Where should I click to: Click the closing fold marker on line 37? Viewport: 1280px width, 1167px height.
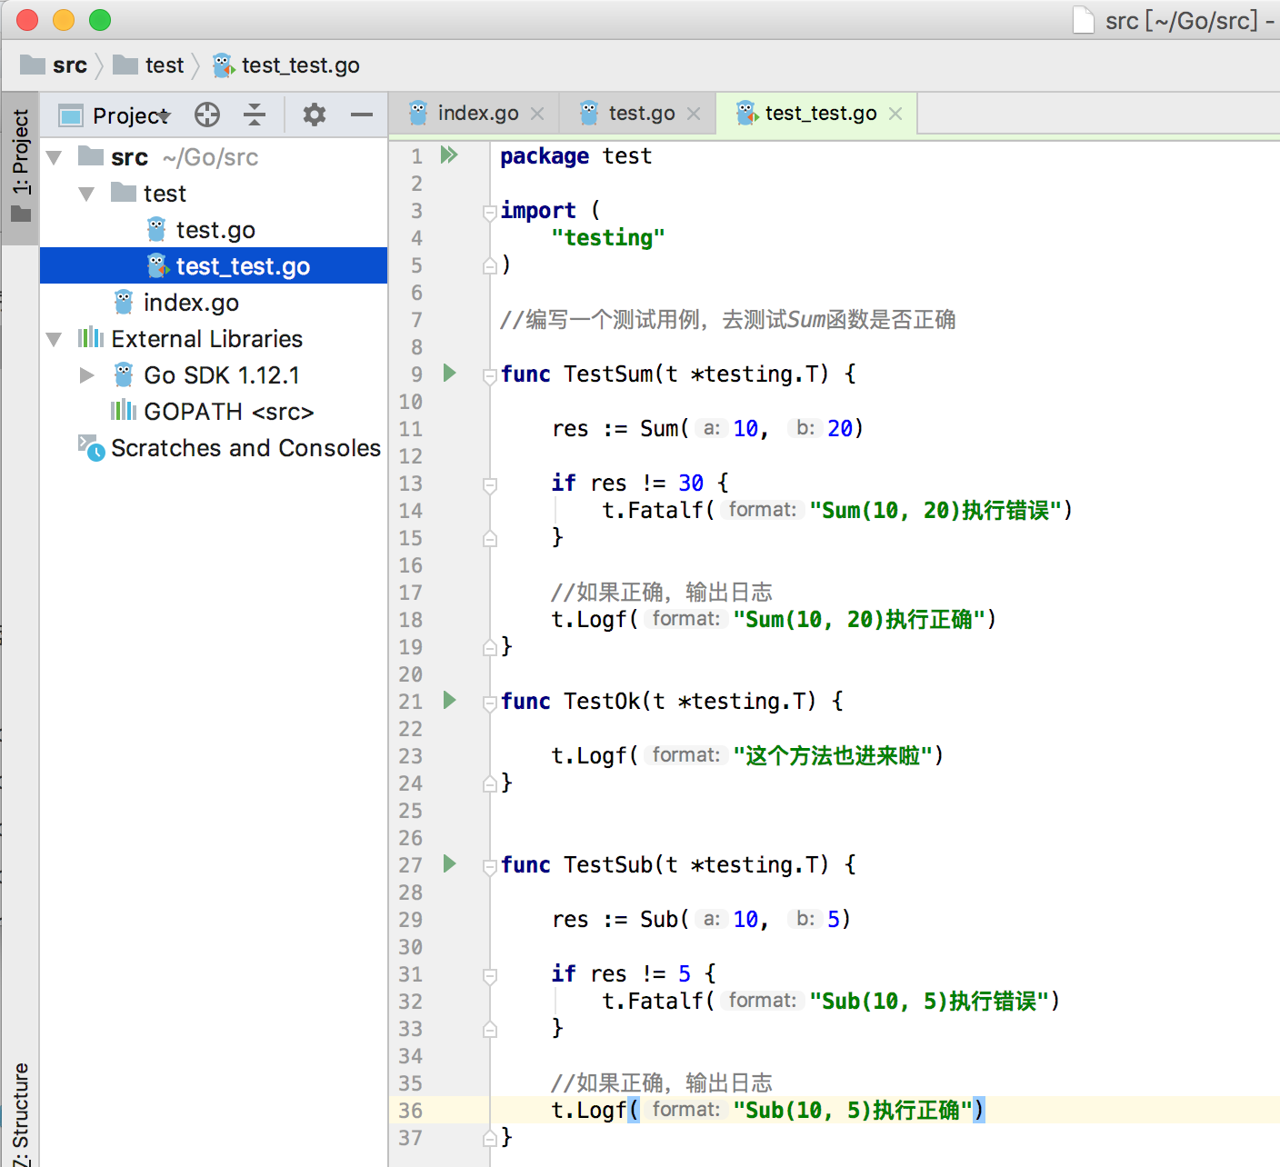coord(490,1138)
